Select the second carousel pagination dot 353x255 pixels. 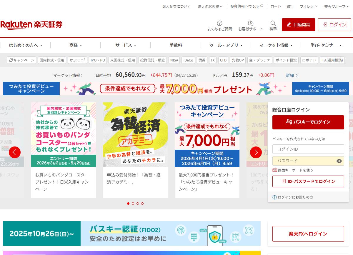tap(133, 203)
